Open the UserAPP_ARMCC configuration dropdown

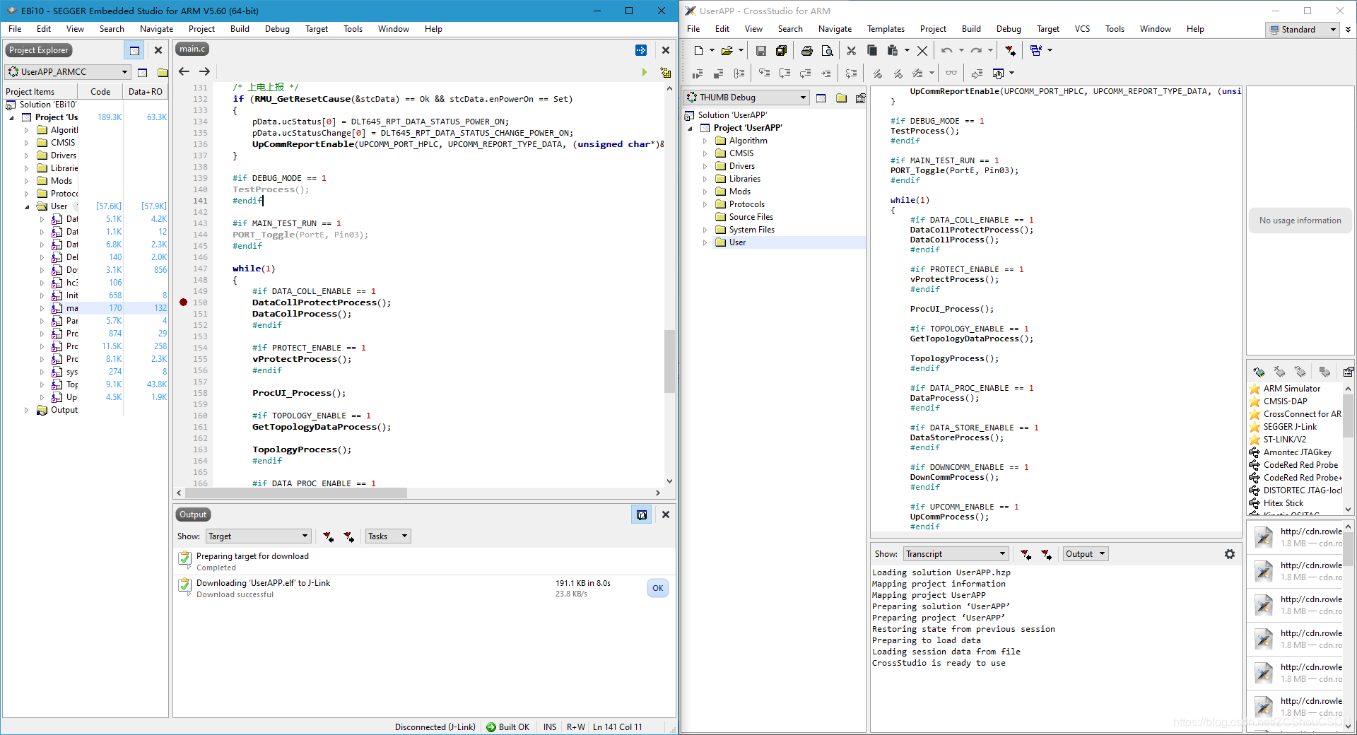click(x=68, y=71)
